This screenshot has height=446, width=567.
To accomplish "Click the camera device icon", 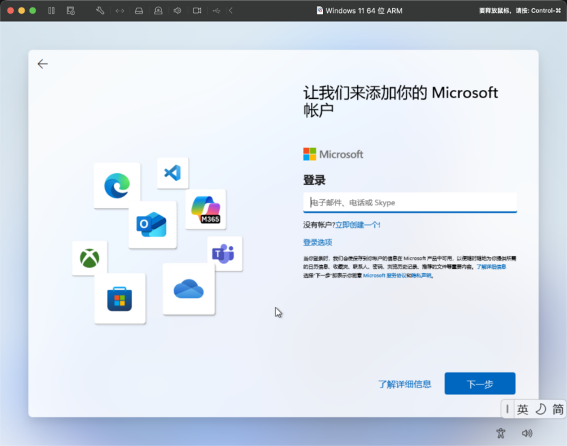I will [158, 10].
